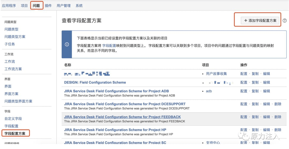Open 工作流方案 in sidebar

point(13,69)
